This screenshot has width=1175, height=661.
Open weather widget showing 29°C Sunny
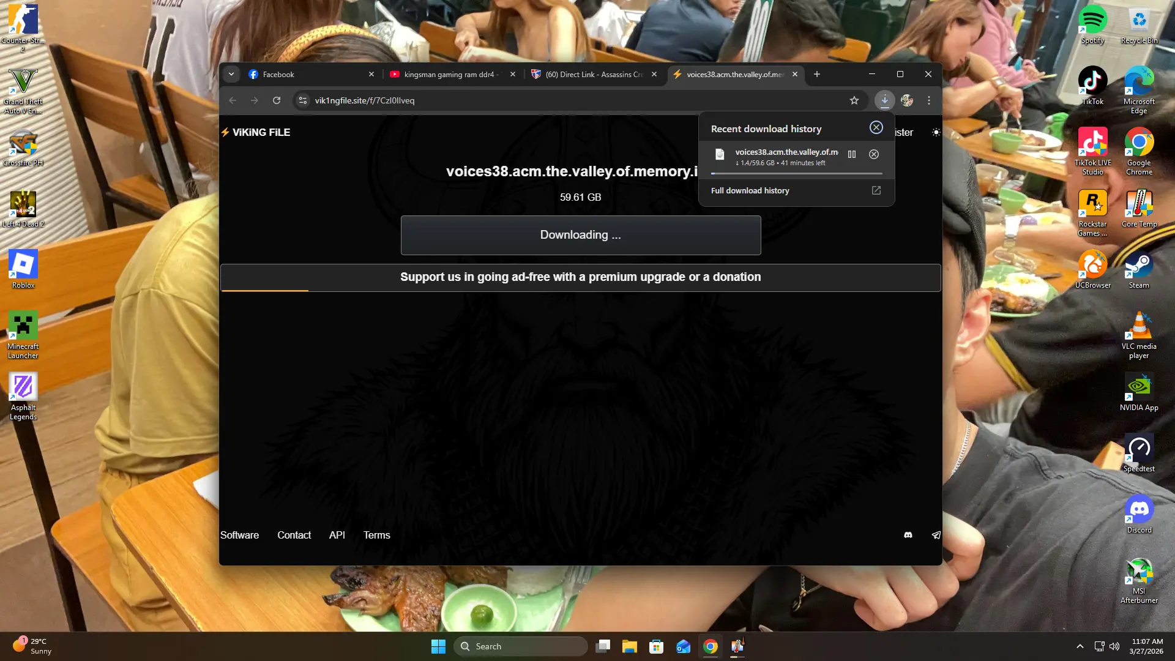32,646
